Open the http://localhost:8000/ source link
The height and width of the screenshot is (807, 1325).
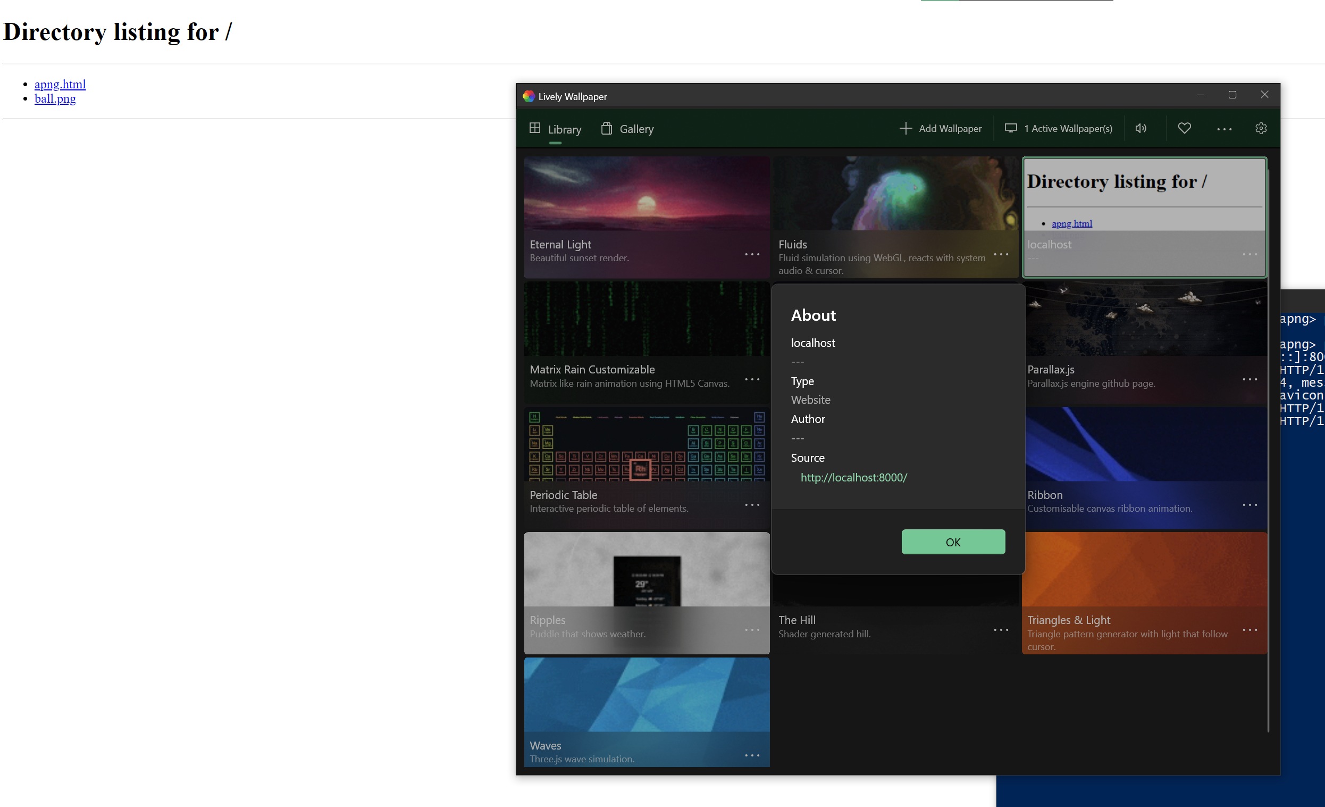(x=853, y=478)
